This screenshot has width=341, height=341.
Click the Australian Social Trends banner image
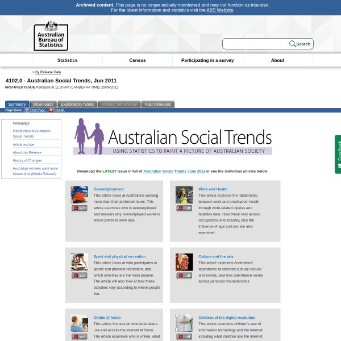(173, 136)
